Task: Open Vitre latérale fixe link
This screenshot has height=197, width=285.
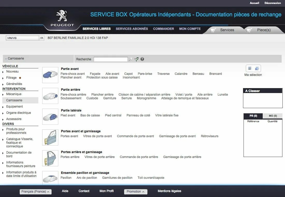Action: [167, 115]
